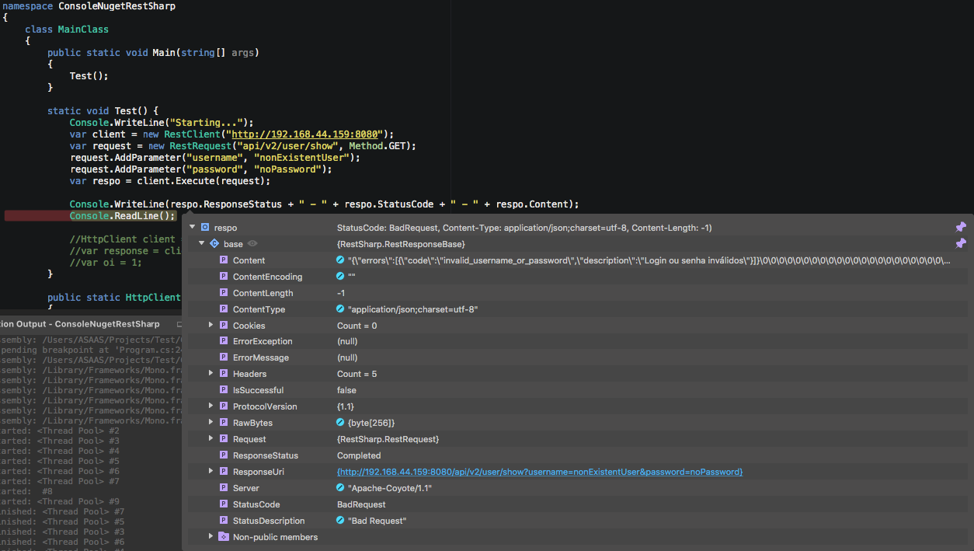Open the ResponseUri link value
The width and height of the screenshot is (974, 551).
[540, 472]
